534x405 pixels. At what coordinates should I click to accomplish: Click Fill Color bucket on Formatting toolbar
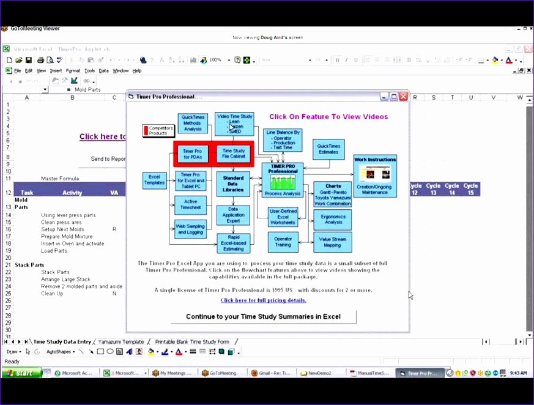(x=495, y=61)
